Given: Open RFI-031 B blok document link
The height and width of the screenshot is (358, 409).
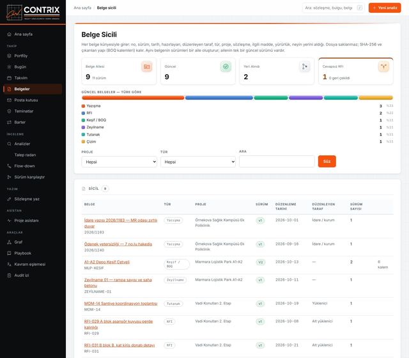Looking at the screenshot, I should [x=120, y=345].
